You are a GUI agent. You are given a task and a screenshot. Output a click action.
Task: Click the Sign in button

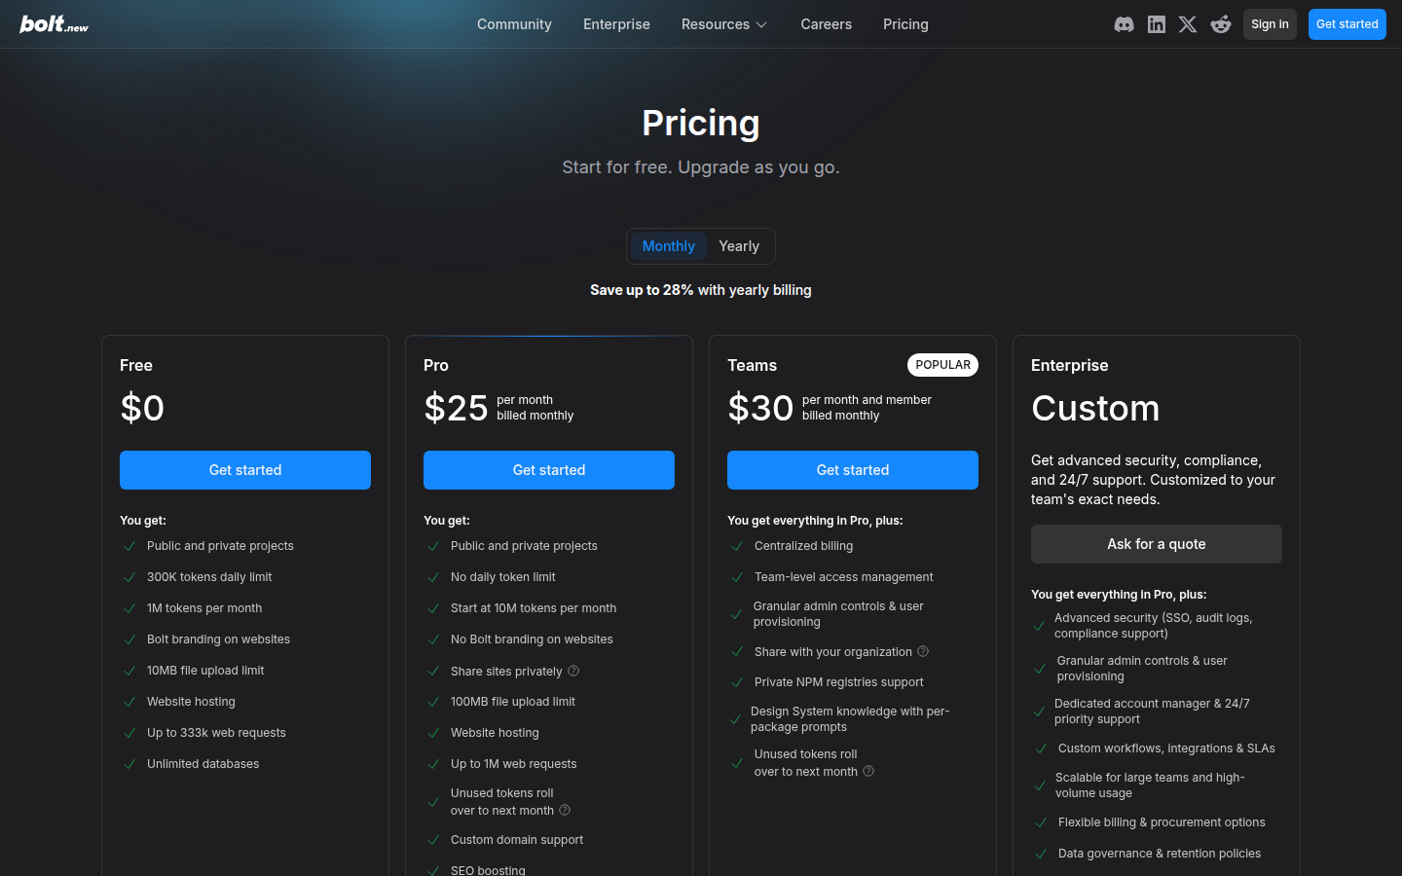pos(1270,24)
